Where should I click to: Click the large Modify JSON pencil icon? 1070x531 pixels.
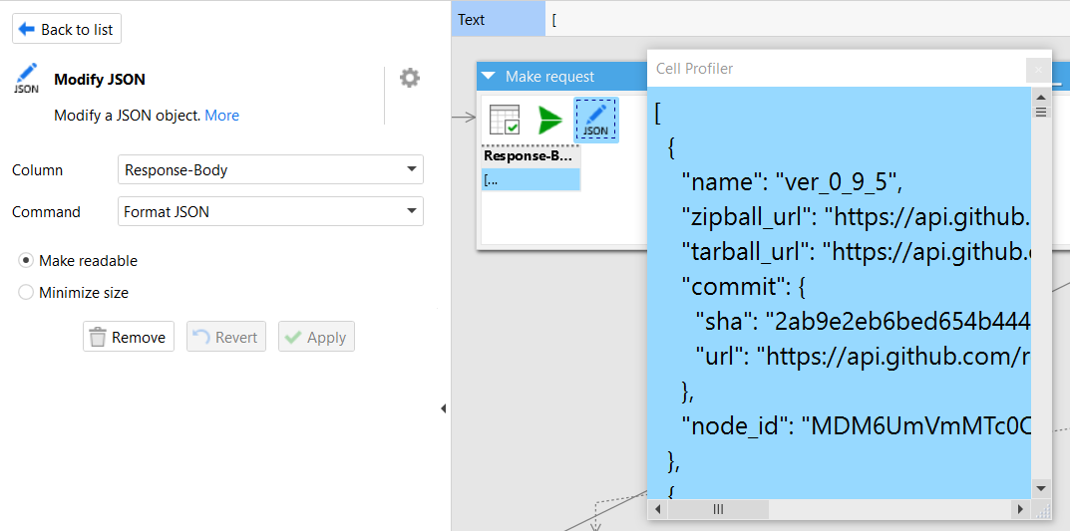pos(27,79)
